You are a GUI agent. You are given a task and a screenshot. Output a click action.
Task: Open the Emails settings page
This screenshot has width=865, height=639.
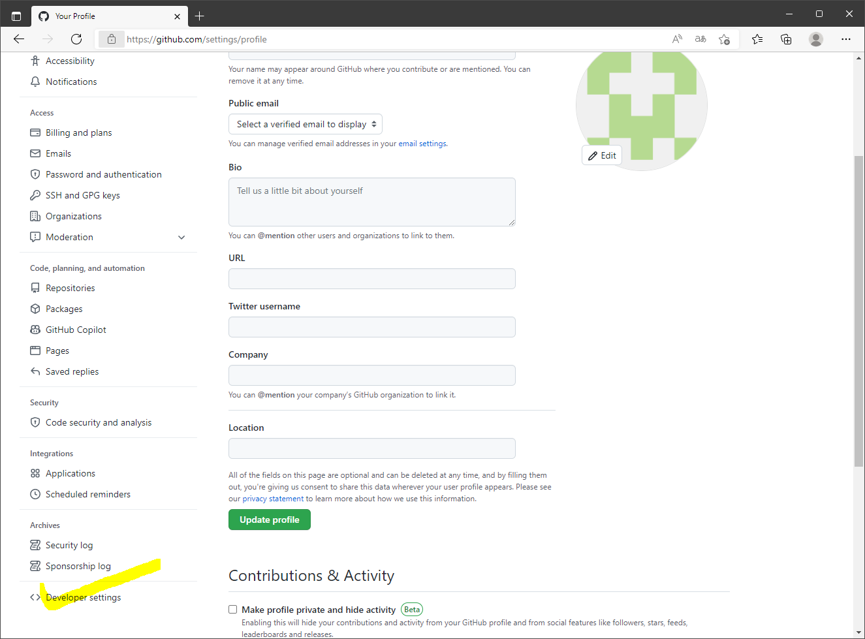(58, 153)
